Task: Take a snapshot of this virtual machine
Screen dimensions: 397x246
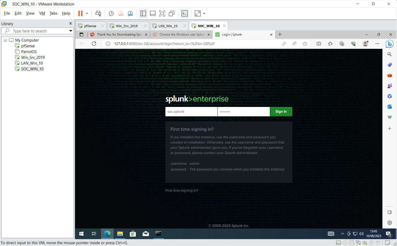Action: (111, 14)
